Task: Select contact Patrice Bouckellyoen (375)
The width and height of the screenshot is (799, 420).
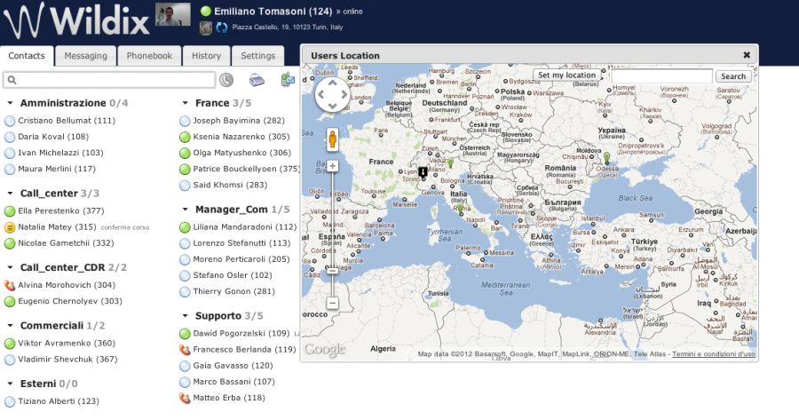Action: 246,169
